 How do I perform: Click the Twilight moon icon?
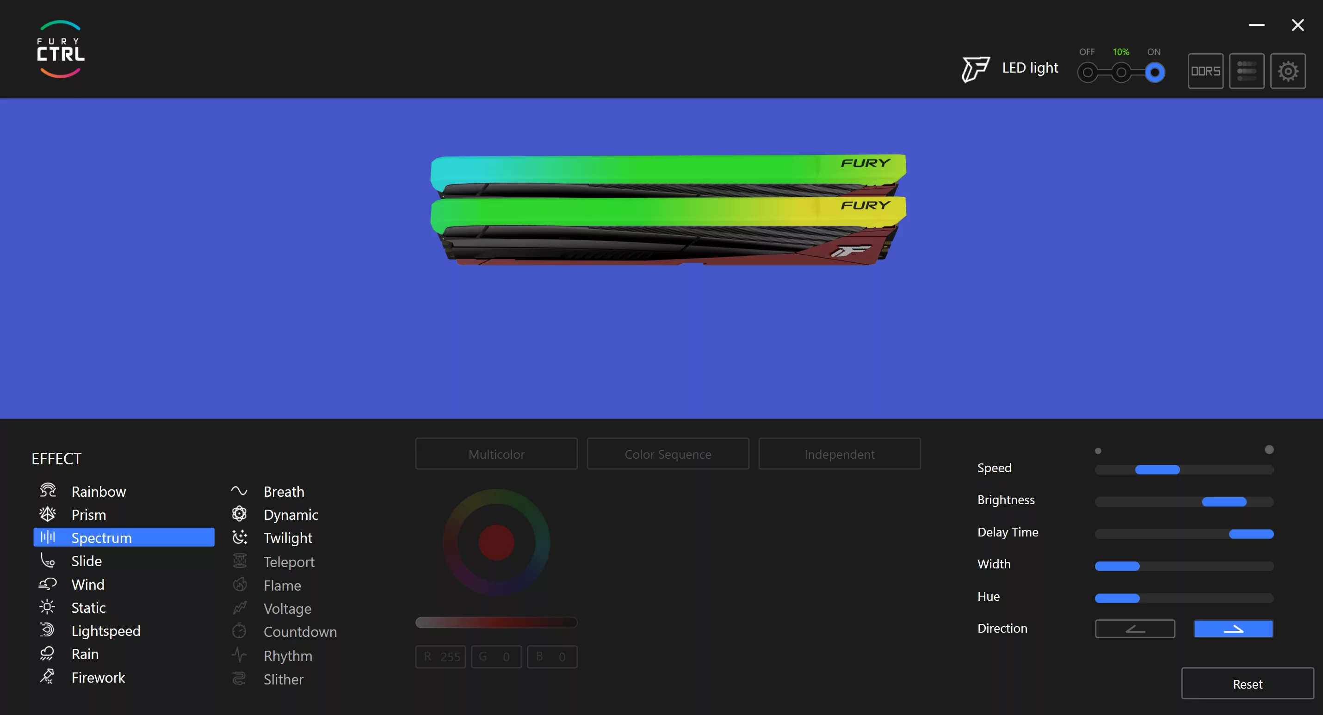[239, 537]
